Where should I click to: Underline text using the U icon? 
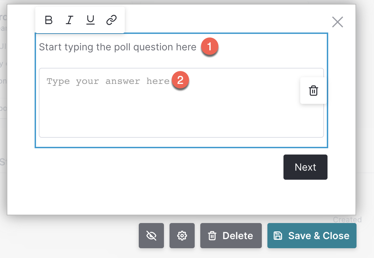(91, 20)
